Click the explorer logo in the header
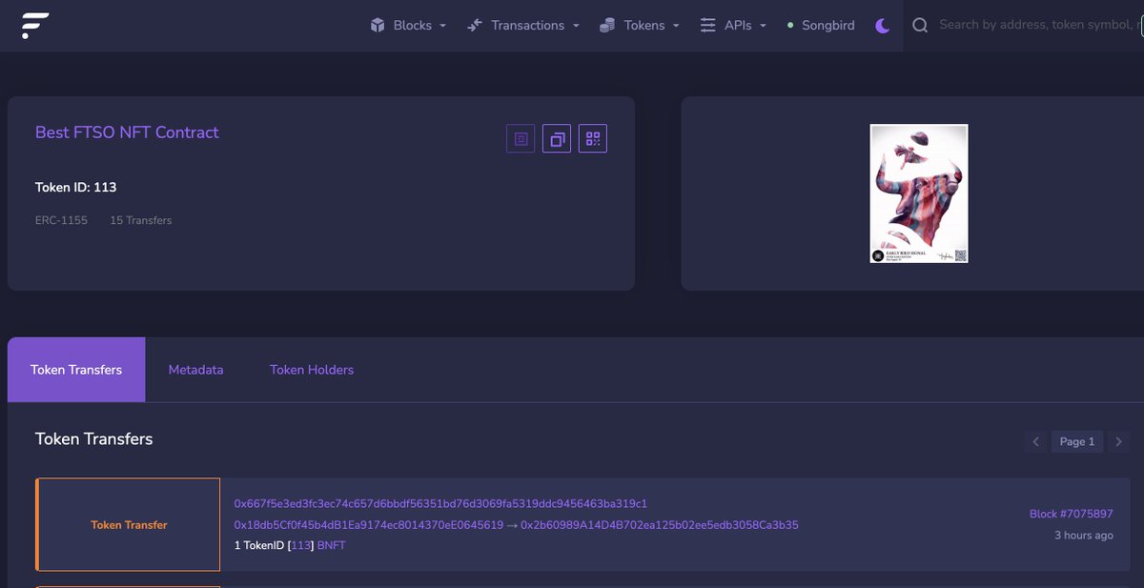The image size is (1144, 588). [35, 26]
